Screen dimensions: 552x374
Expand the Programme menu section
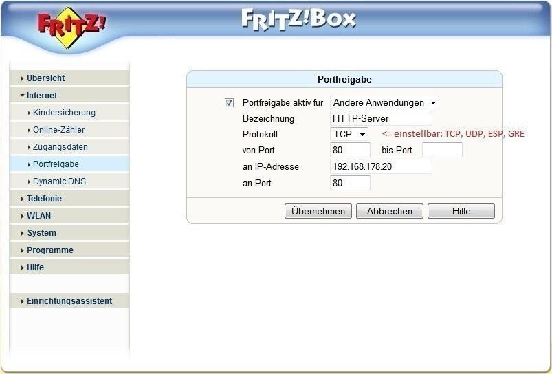69,250
